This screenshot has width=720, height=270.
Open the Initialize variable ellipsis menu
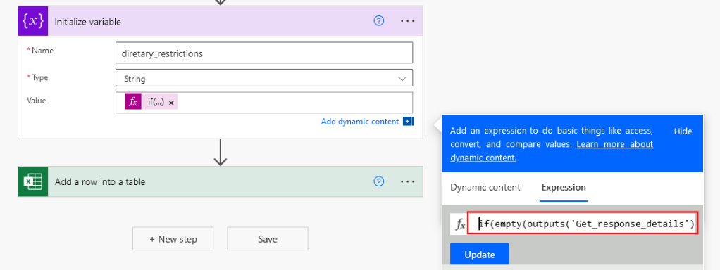(x=407, y=21)
